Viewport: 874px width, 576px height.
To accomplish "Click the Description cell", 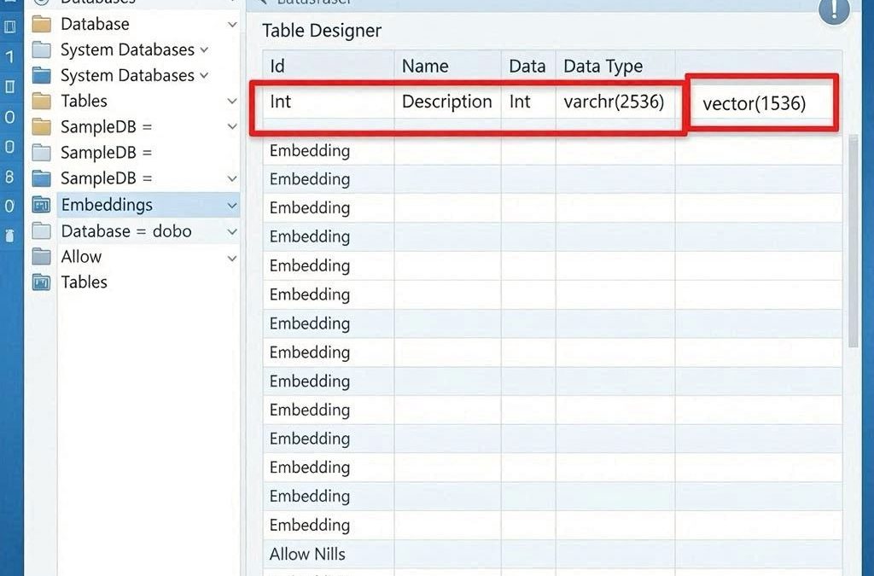I will tap(447, 102).
